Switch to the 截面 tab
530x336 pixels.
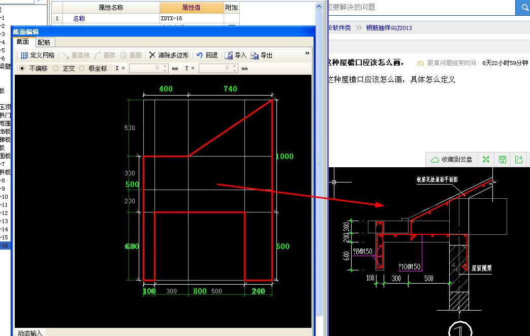[x=23, y=42]
